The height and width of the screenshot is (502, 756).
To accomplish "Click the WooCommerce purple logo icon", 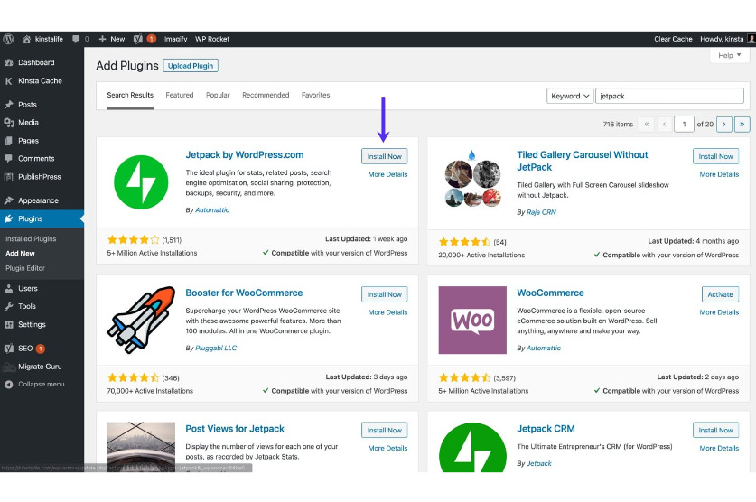I will 471,320.
